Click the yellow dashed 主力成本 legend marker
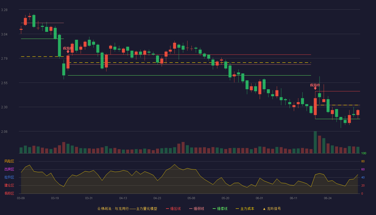 (237, 209)
